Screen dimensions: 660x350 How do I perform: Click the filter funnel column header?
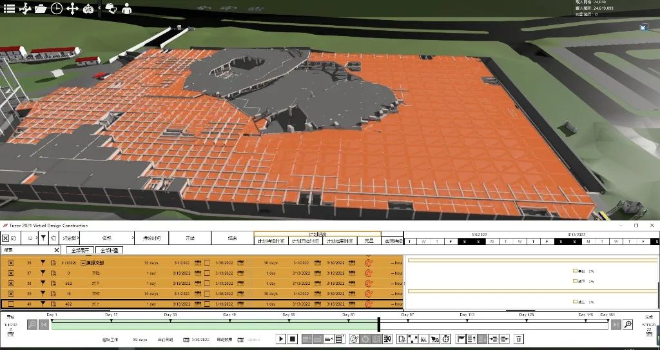pos(43,238)
